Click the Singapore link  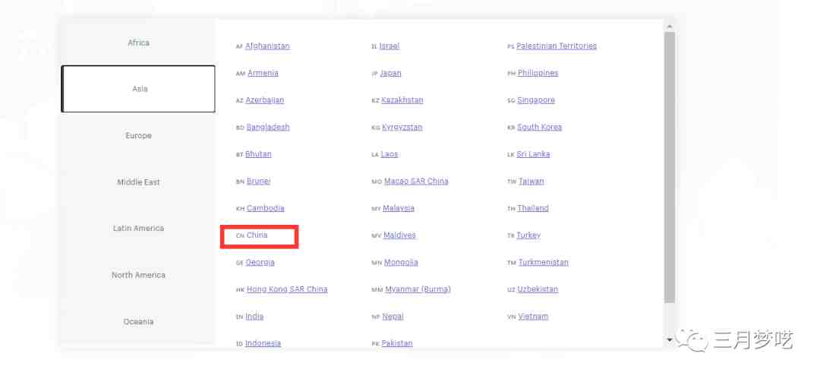[x=536, y=100]
